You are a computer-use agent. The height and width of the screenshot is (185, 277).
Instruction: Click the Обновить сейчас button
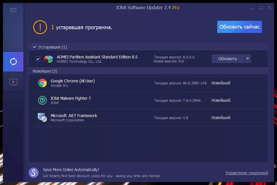[239, 27]
